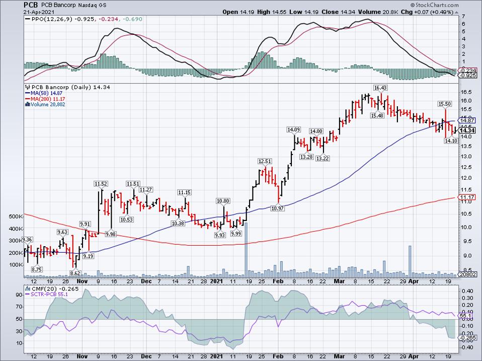Click the 9.93 price callout
The image size is (482, 361).
220,235
